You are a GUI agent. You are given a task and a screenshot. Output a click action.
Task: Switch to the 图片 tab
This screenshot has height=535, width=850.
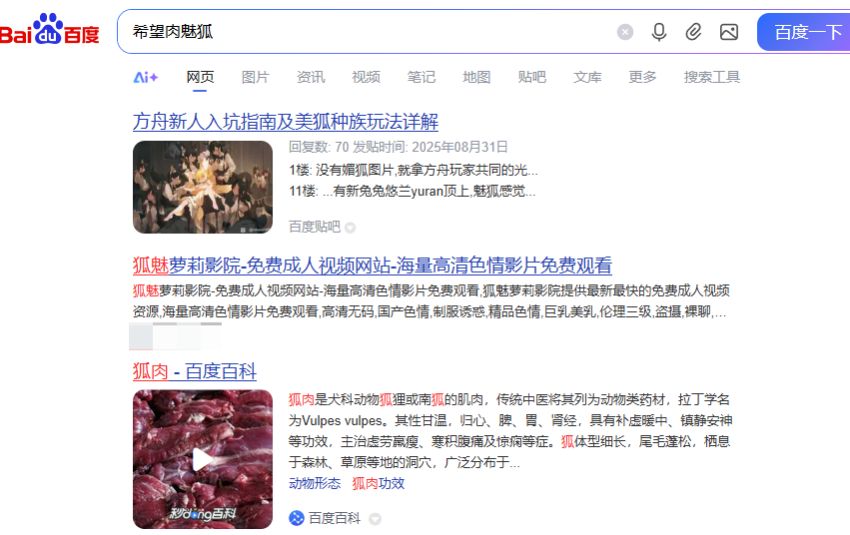(256, 77)
